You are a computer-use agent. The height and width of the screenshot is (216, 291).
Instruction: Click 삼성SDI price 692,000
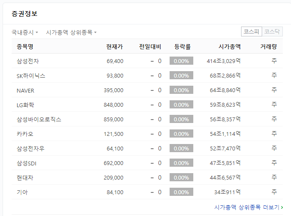pyautogui.click(x=113, y=163)
